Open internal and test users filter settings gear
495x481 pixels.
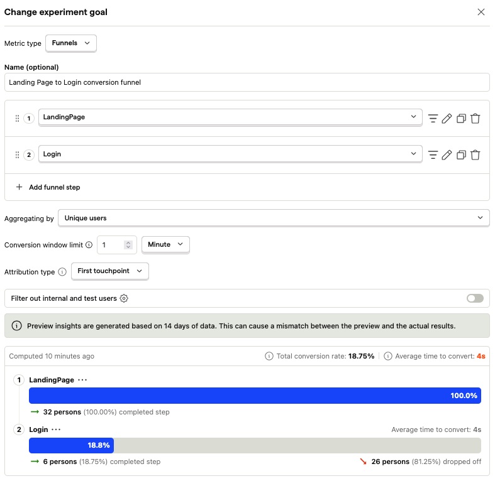(124, 298)
